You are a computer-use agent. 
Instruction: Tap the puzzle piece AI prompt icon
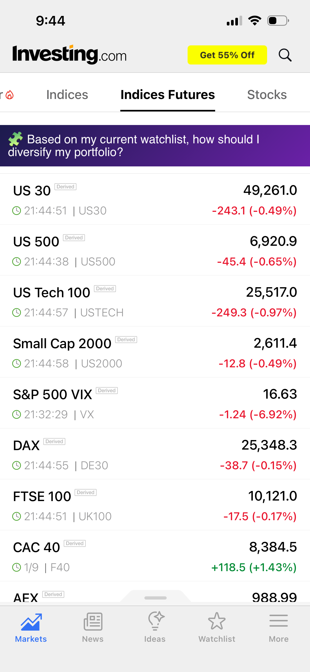15,139
